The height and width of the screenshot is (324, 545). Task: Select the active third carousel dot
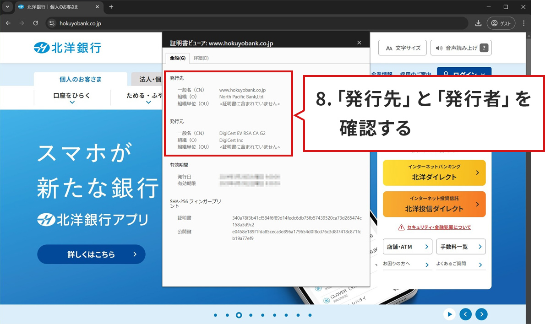click(x=239, y=315)
